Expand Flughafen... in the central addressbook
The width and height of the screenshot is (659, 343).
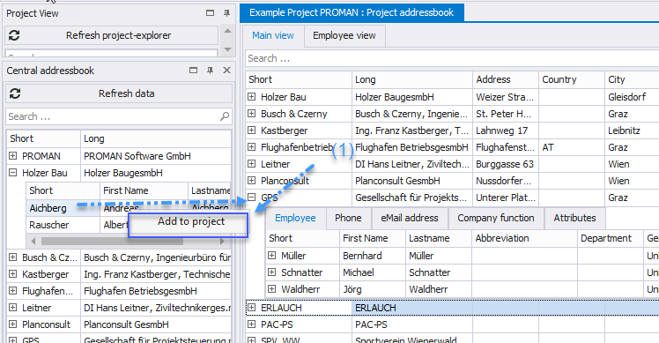pos(13,291)
